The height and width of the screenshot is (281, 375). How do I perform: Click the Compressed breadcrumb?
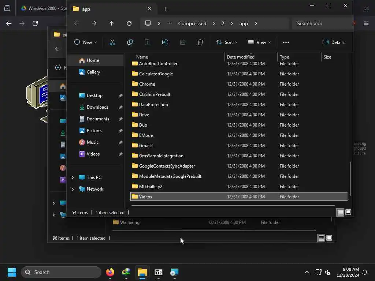pyautogui.click(x=192, y=23)
